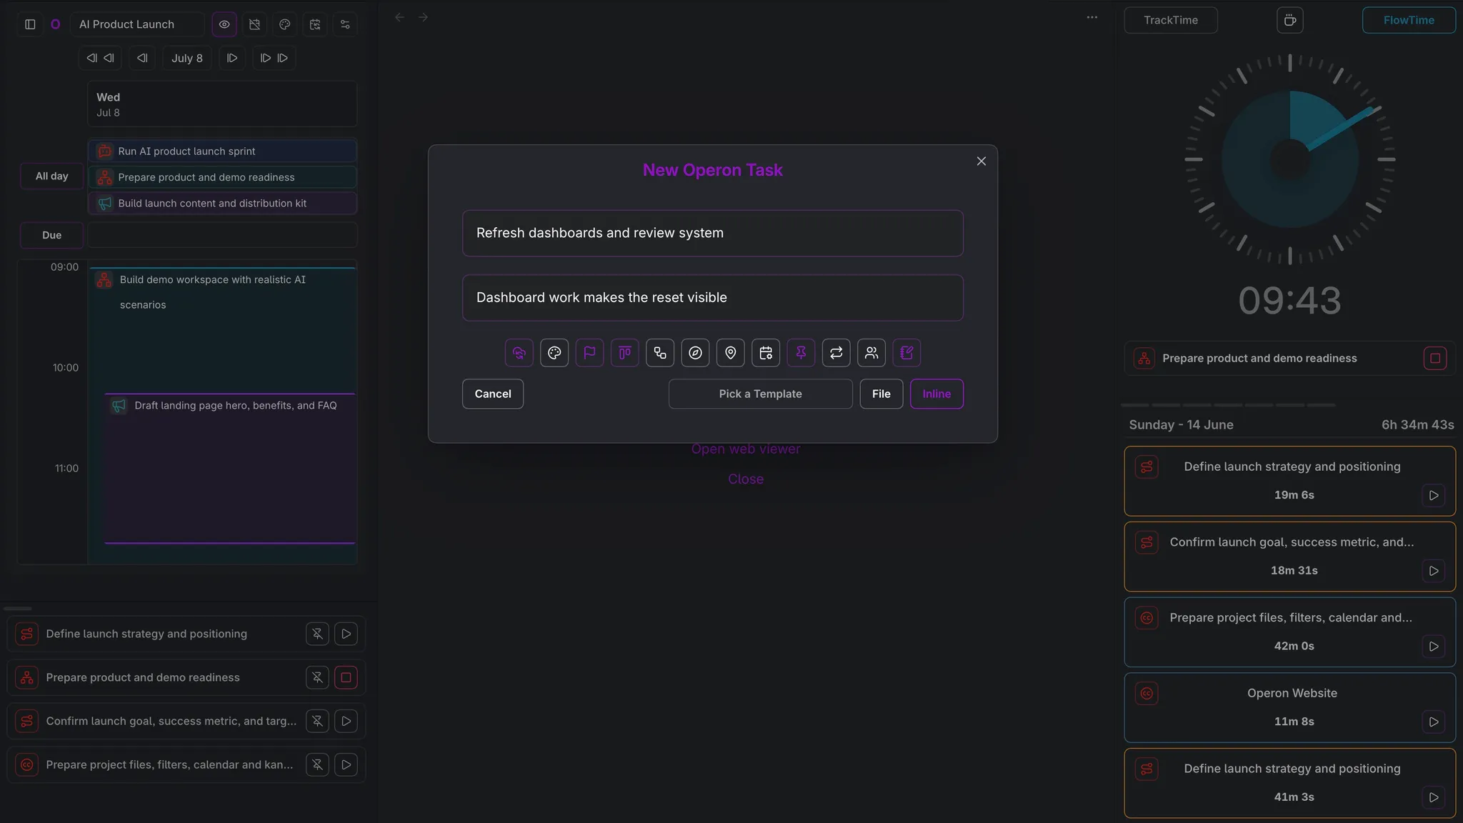Switch to the FlowTime tab
Viewport: 1463px width, 823px height.
(x=1409, y=20)
